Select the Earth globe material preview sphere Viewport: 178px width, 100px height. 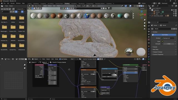pyautogui.click(x=87, y=16)
